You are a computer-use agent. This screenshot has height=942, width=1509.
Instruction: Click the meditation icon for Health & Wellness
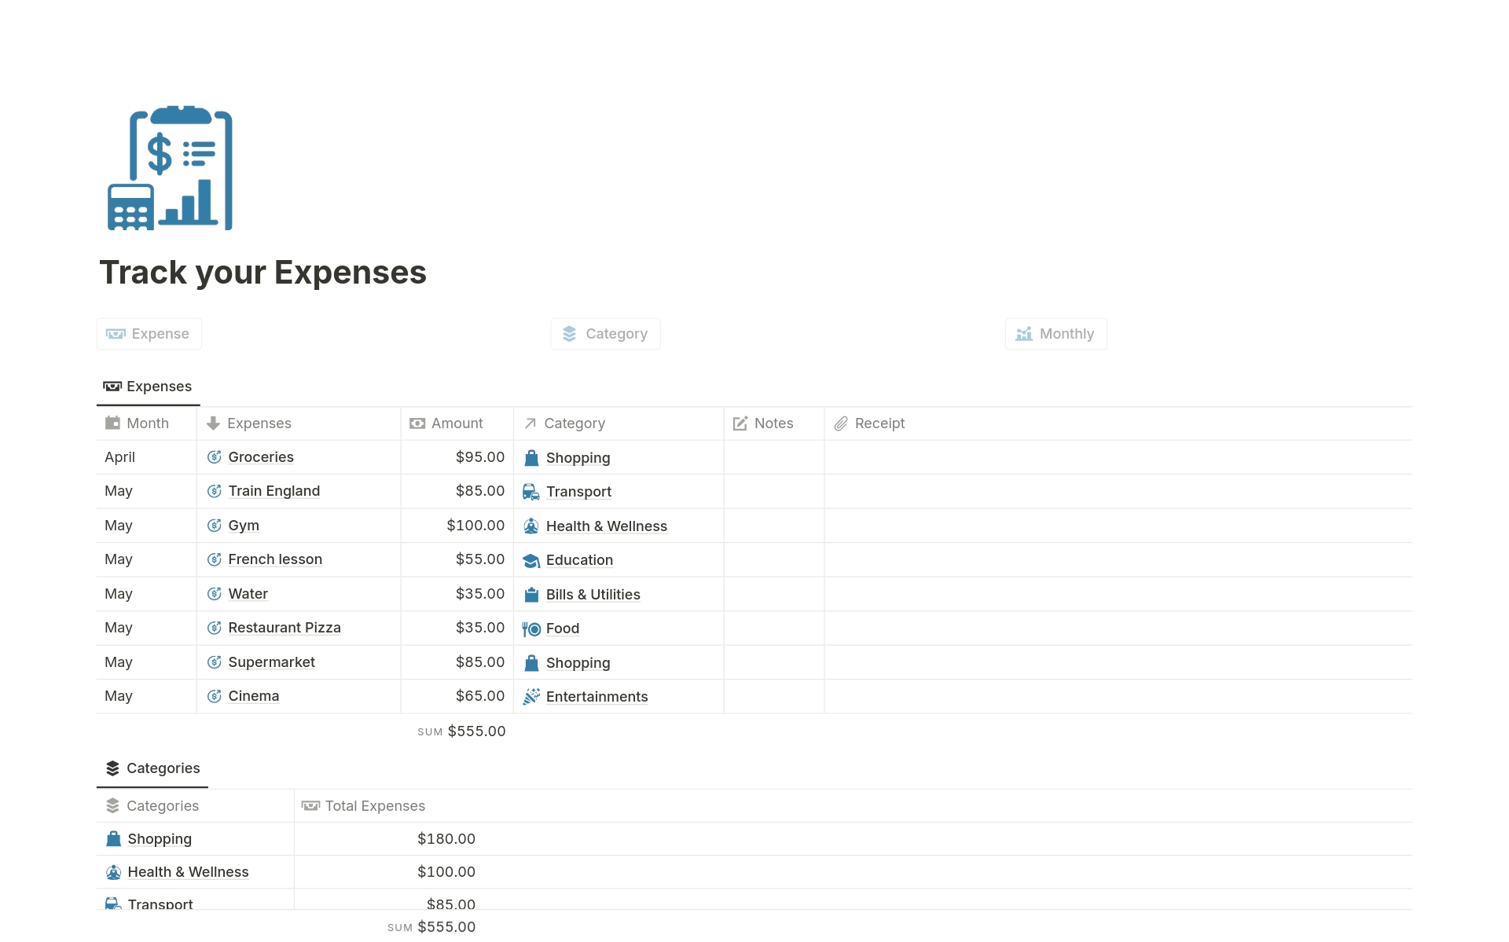pos(531,526)
